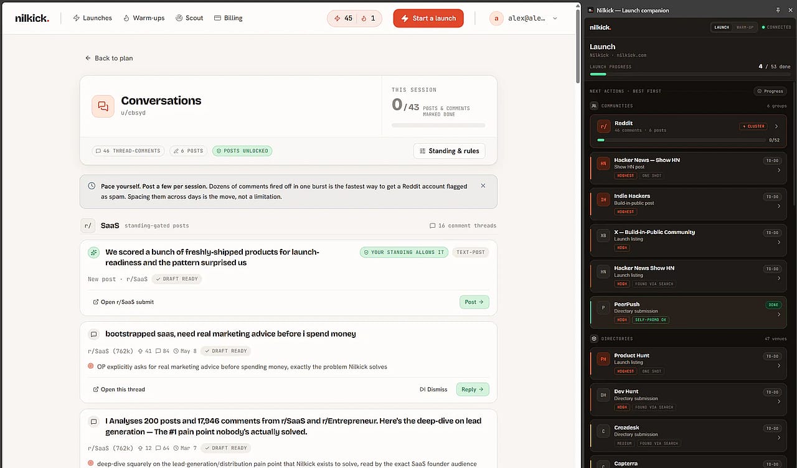Expand the Hacker News — Show HN row chevron

click(x=779, y=170)
